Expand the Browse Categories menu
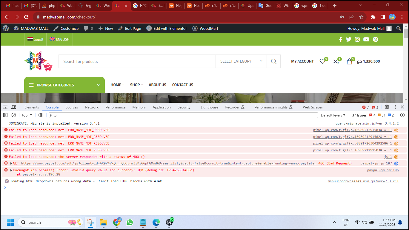 [64, 85]
